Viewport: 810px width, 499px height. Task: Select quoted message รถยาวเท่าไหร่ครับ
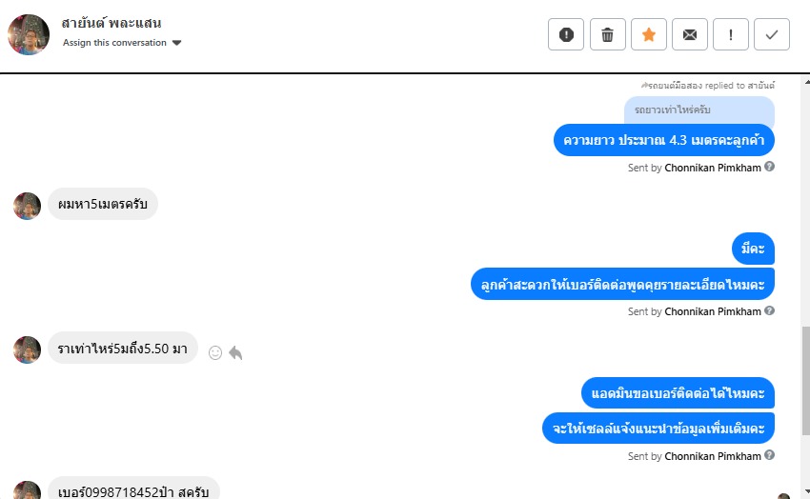click(x=699, y=110)
